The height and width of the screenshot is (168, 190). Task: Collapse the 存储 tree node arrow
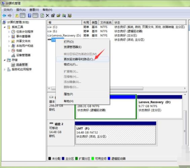pyautogui.click(x=5, y=60)
